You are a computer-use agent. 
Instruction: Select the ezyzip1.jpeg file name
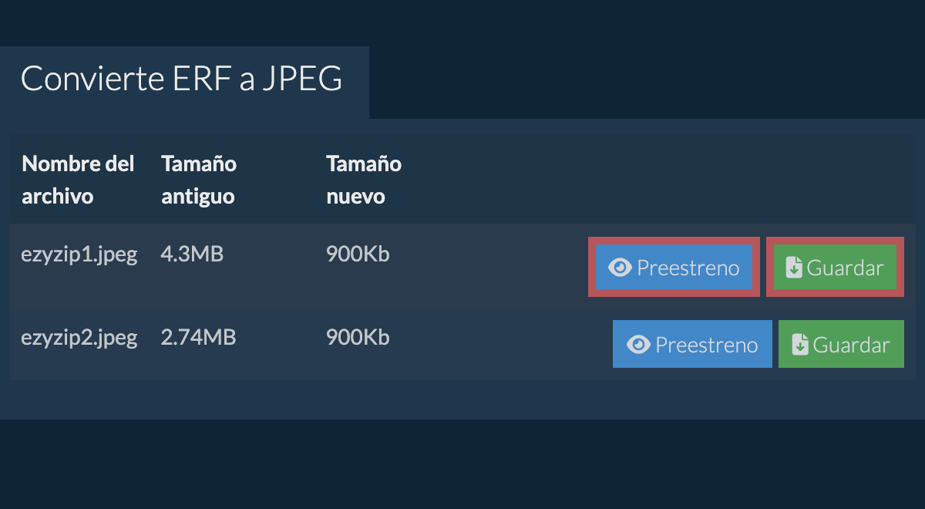[79, 254]
